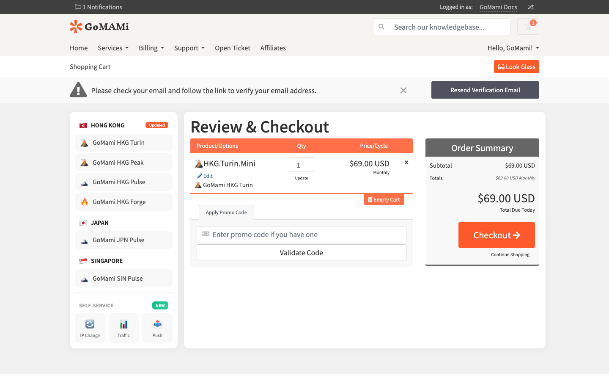Open the Hello, GoMami! account dropdown
The image size is (609, 381).
pyautogui.click(x=513, y=48)
